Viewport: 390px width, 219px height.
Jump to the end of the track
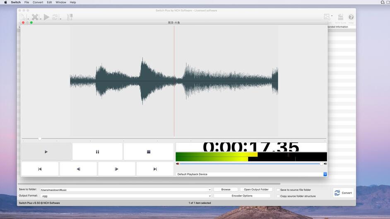coord(155,169)
